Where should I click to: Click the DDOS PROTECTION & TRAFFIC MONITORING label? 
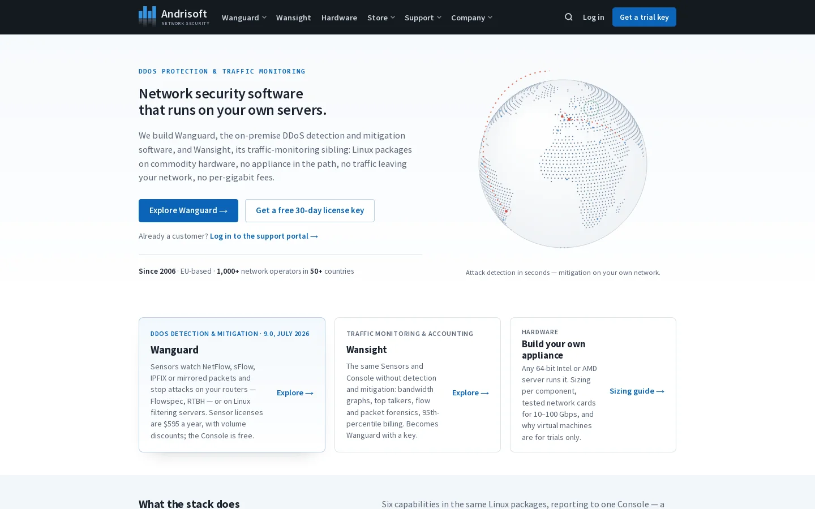pos(222,71)
